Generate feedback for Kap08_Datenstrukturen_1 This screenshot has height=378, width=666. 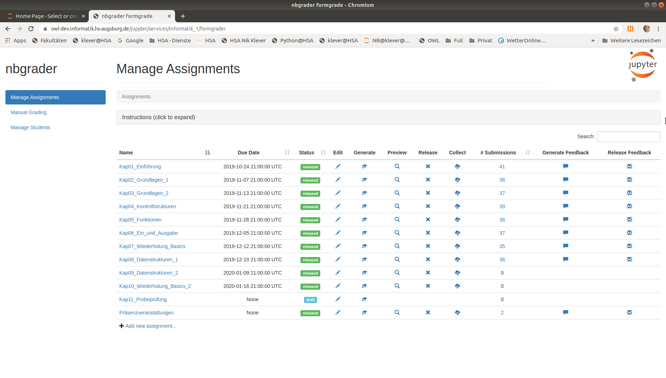click(565, 259)
